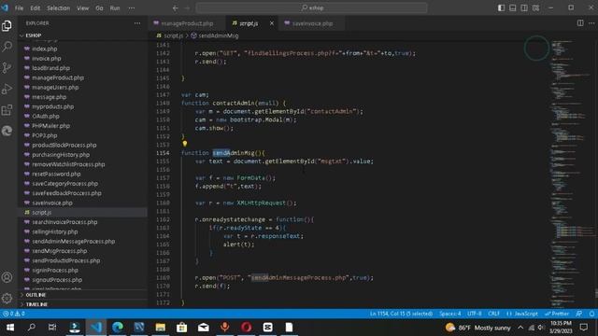This screenshot has width=598, height=336.
Task: Open the Go menu
Action: coord(99,8)
